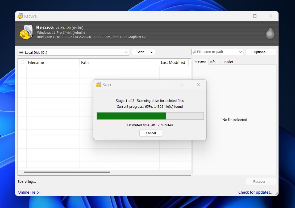Click the green scan progress bar
This screenshot has width=295, height=208.
coord(150,116)
